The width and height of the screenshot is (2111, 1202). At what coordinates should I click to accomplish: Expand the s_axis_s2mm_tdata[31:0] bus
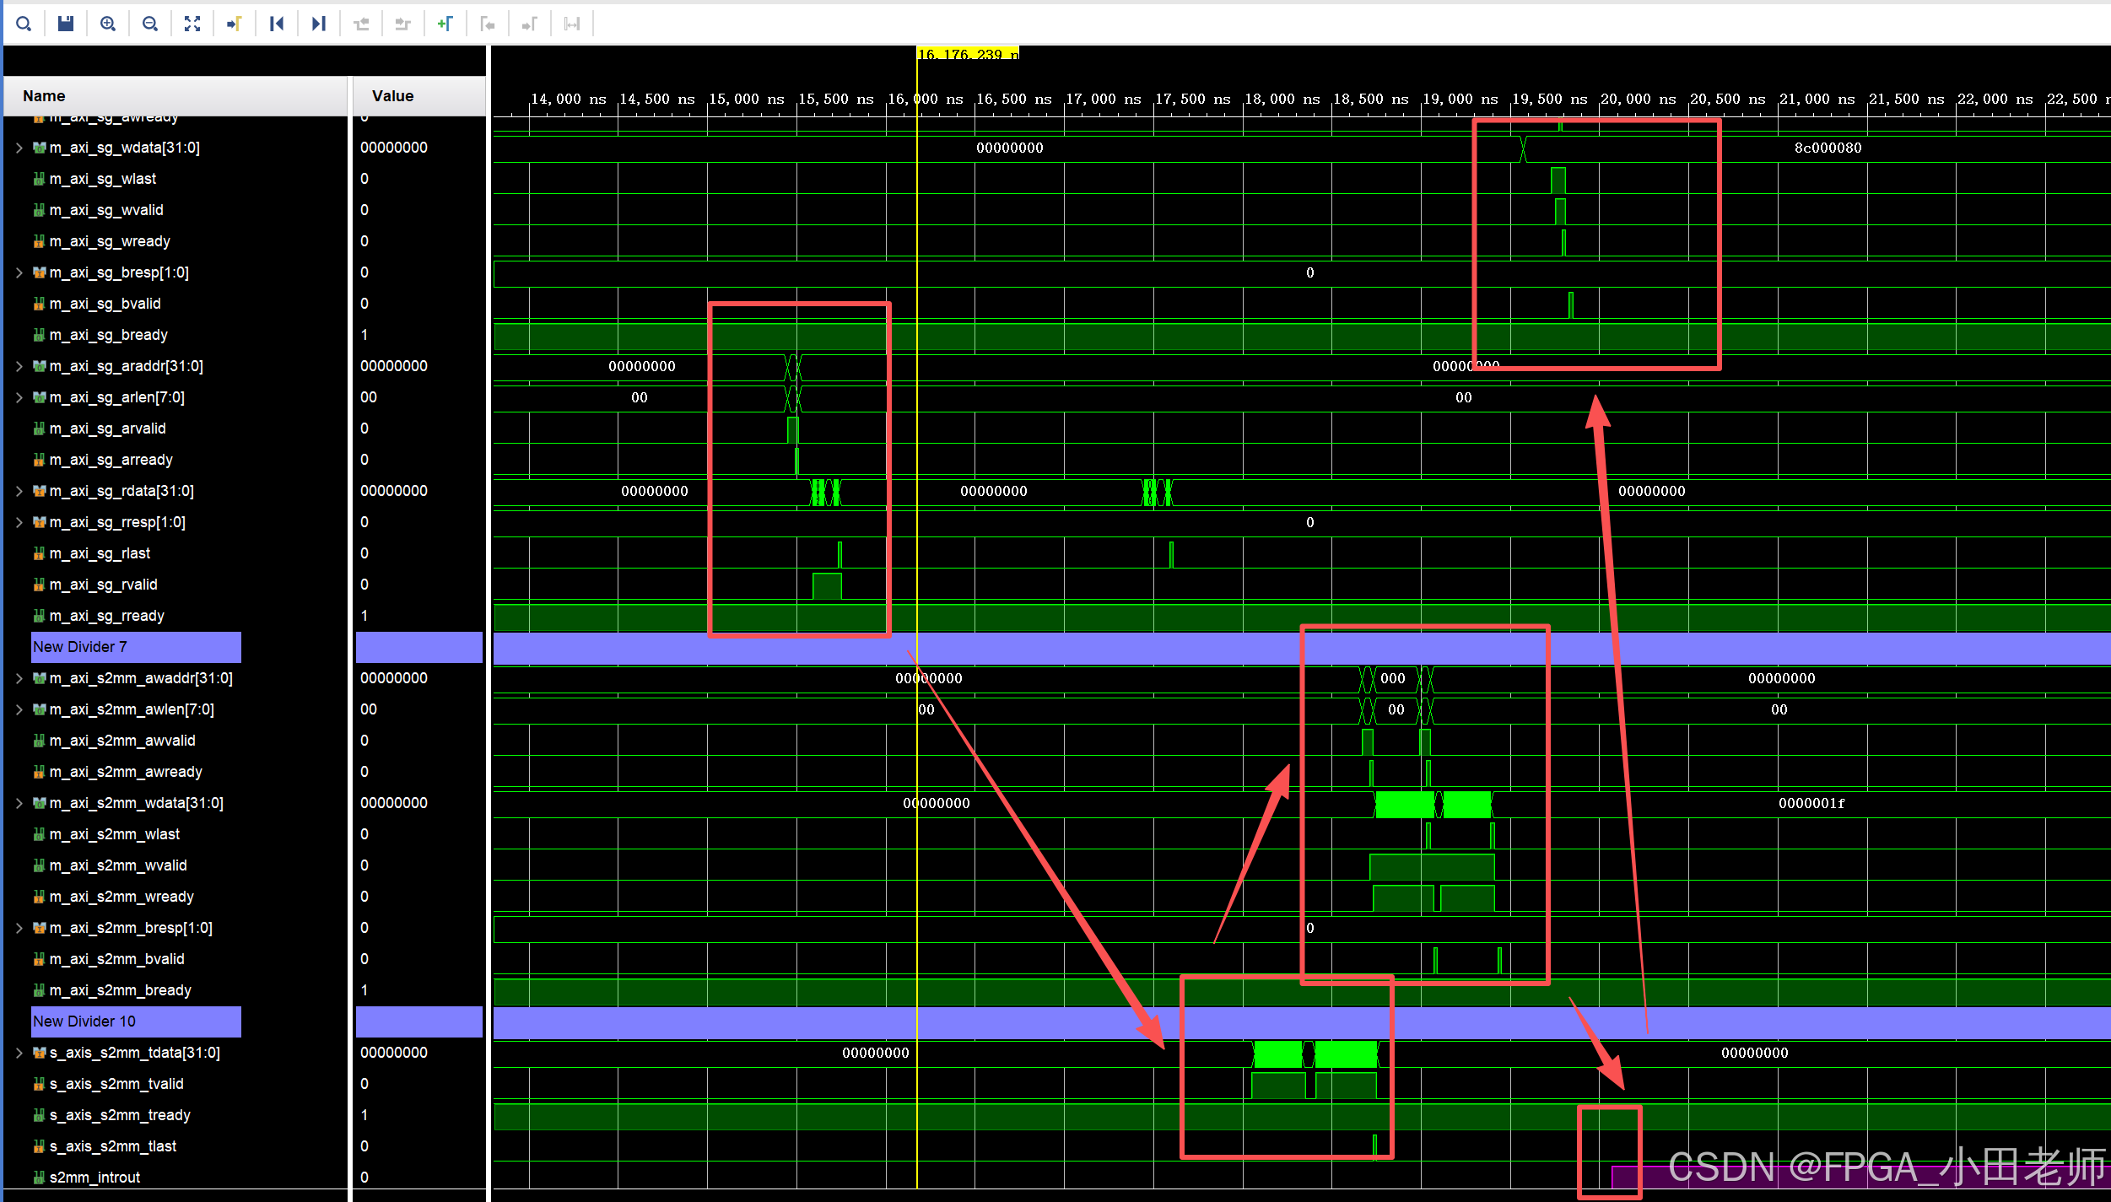(19, 1053)
